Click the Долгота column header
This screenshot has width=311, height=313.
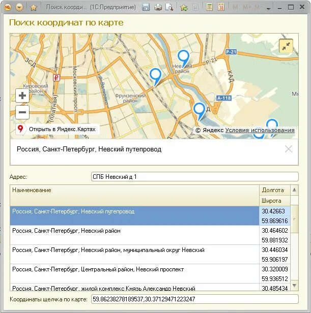pyautogui.click(x=274, y=190)
